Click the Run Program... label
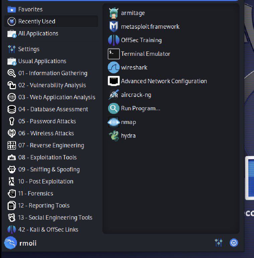This screenshot has width=254, height=258. pos(141,108)
